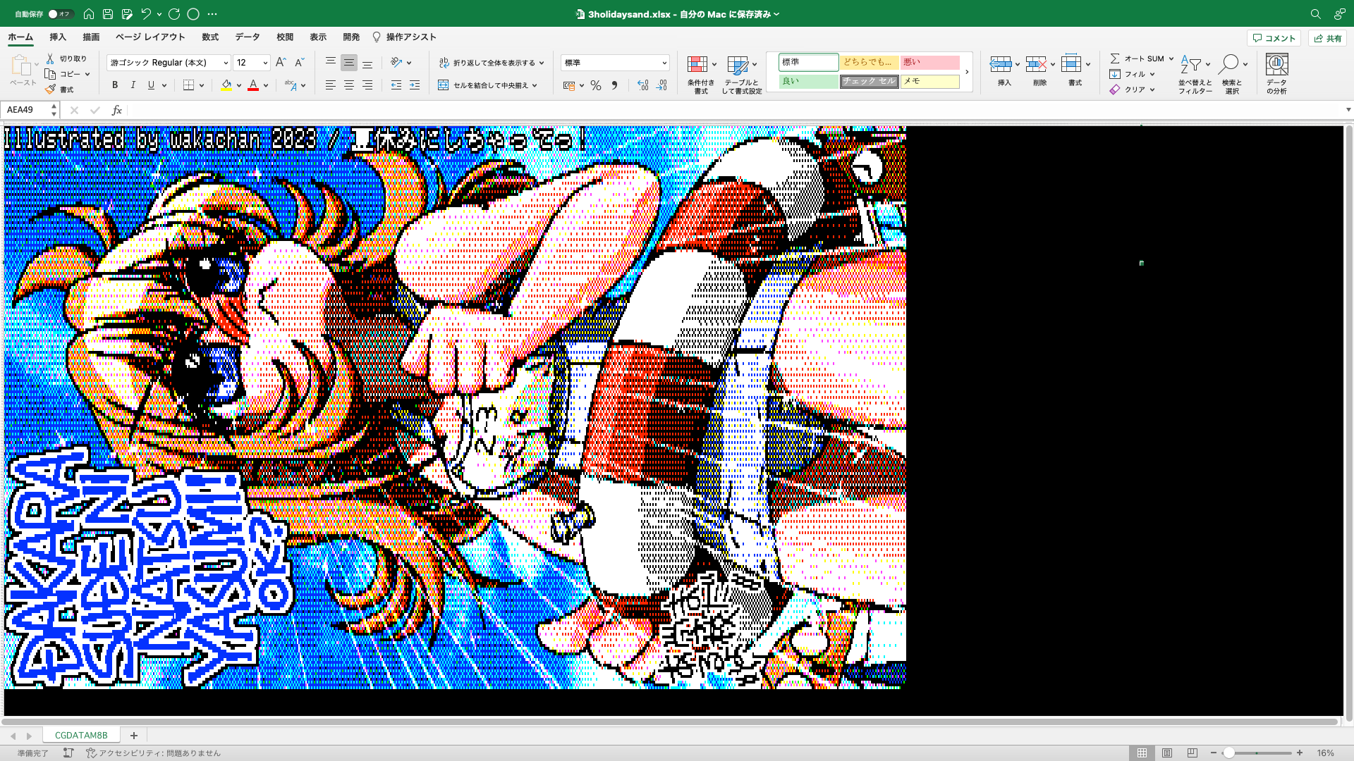This screenshot has height=761, width=1354.
Task: Toggle Italic formatting
Action: (x=133, y=85)
